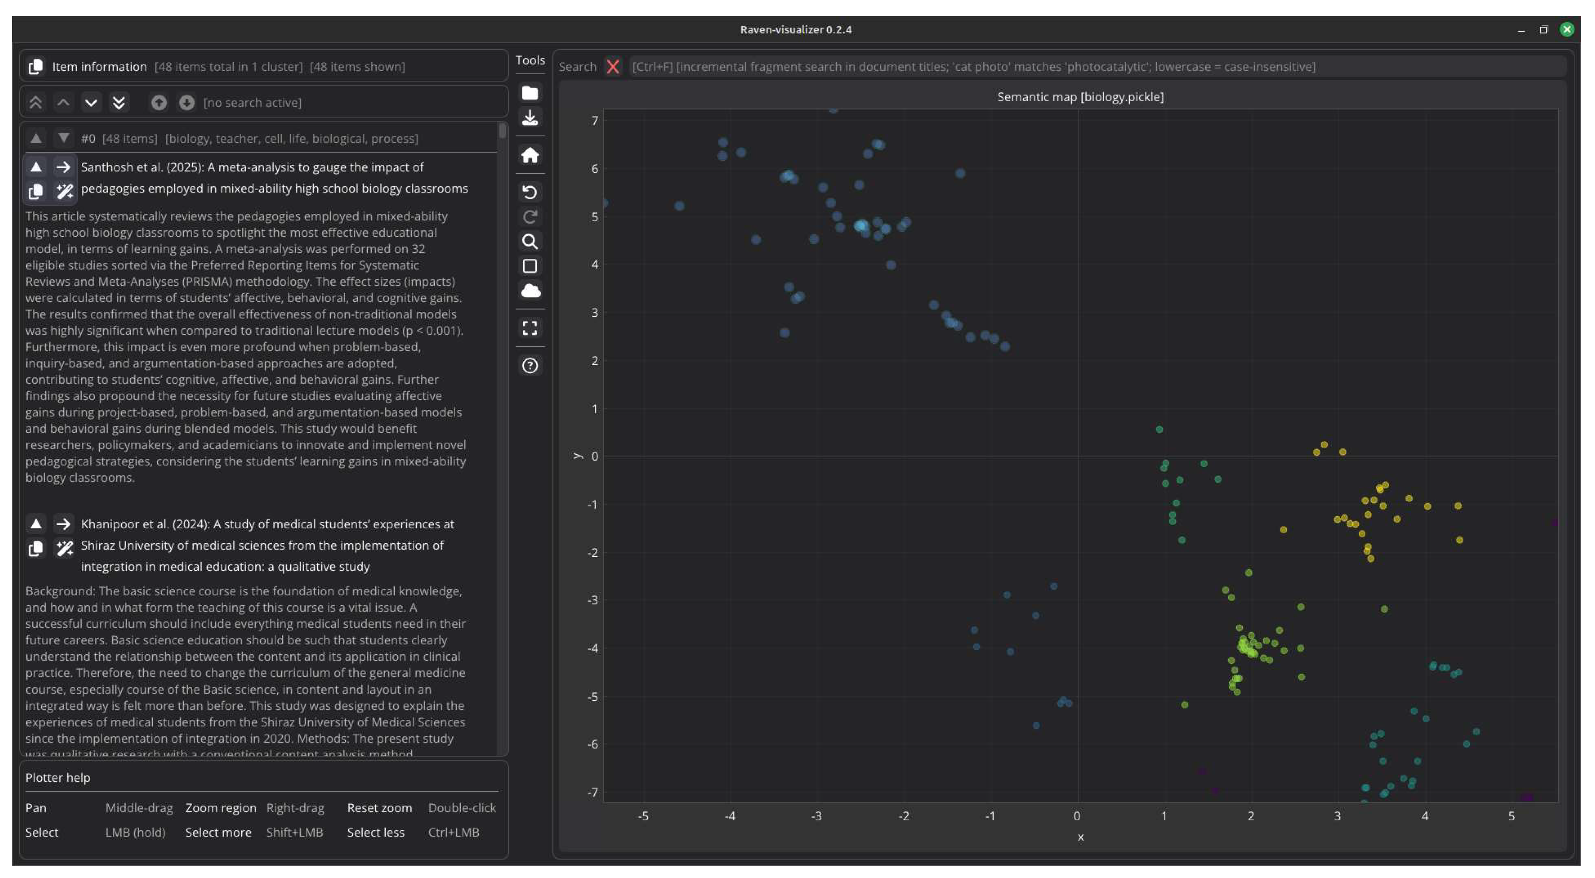This screenshot has width=1595, height=878.
Task: Click magic wand beside Santhosh et al. entry
Action: pyautogui.click(x=64, y=191)
